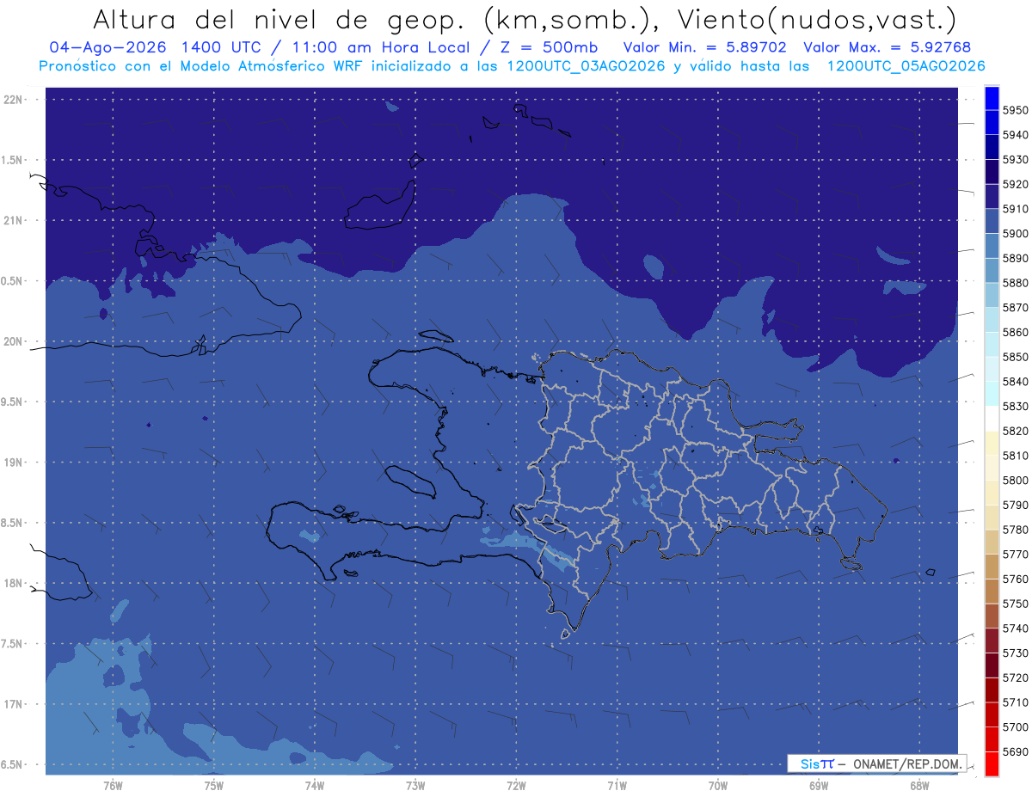Click the '5890' legend value
Viewport: 1032px width, 797px height.
1016,258
